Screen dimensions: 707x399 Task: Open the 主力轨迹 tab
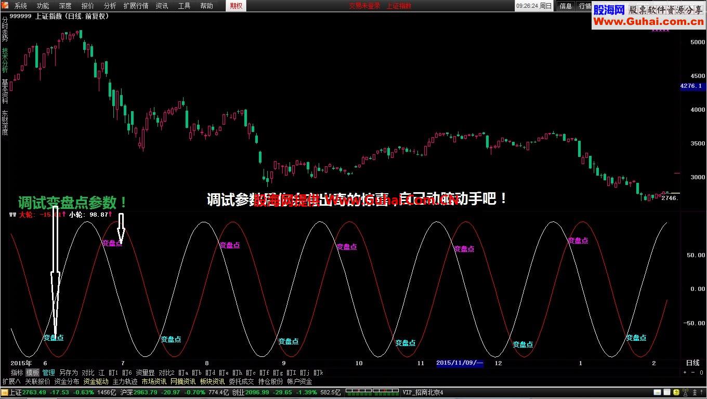tap(125, 381)
